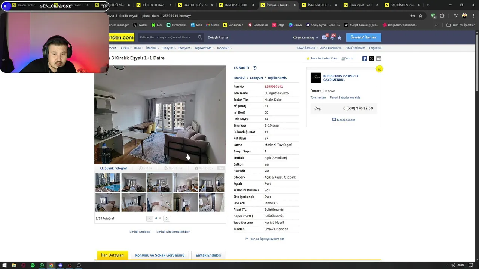Open the Karşılaştır link
This screenshot has height=269, width=479.
click(x=375, y=48)
